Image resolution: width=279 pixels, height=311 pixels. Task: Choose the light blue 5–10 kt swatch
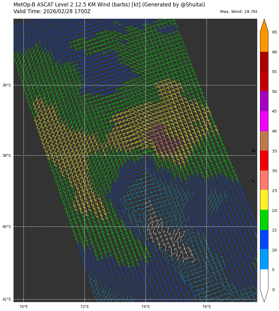click(x=264, y=259)
